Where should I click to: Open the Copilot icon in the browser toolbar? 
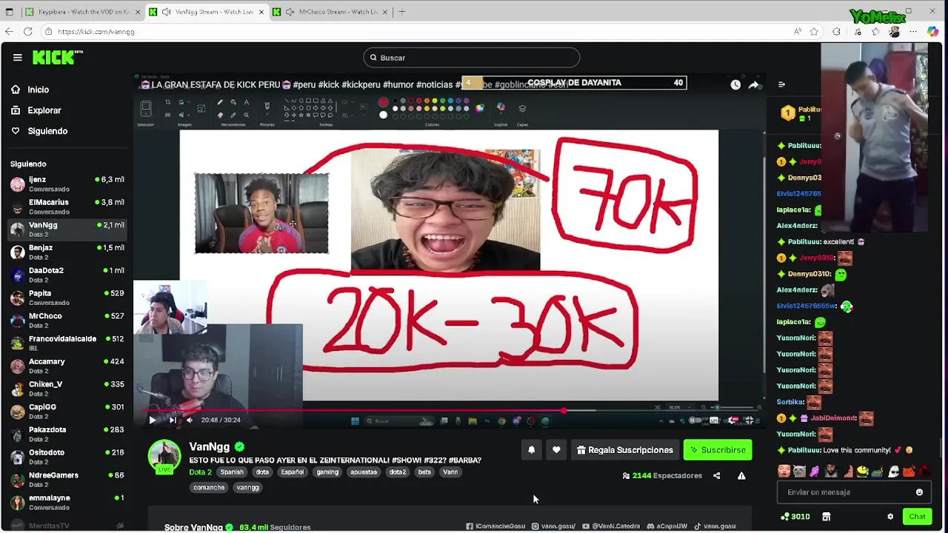coord(933,32)
